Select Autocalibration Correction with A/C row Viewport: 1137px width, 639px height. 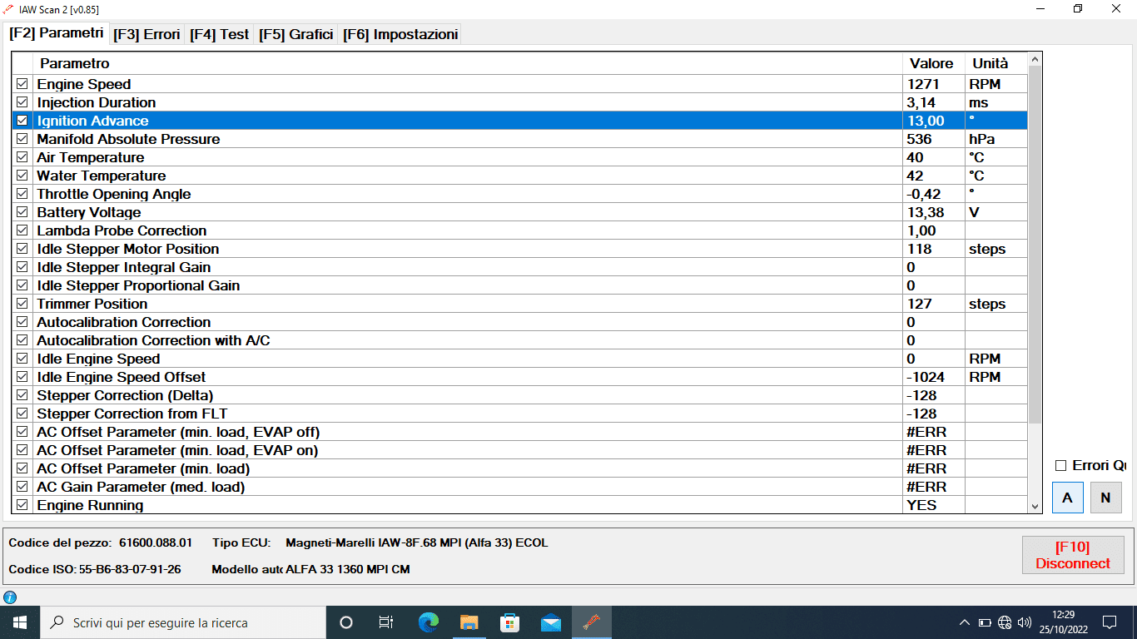click(520, 340)
